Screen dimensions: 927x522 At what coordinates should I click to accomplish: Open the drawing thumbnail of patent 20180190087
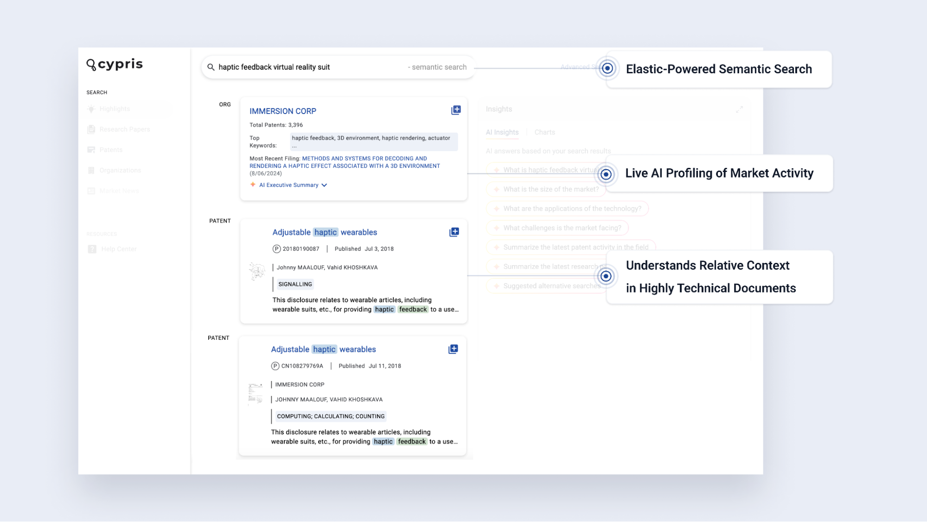pyautogui.click(x=256, y=271)
